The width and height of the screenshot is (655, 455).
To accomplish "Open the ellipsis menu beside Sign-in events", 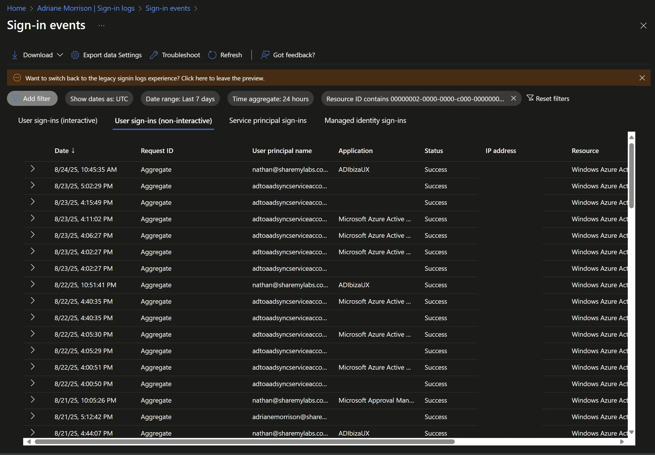I will tap(101, 25).
